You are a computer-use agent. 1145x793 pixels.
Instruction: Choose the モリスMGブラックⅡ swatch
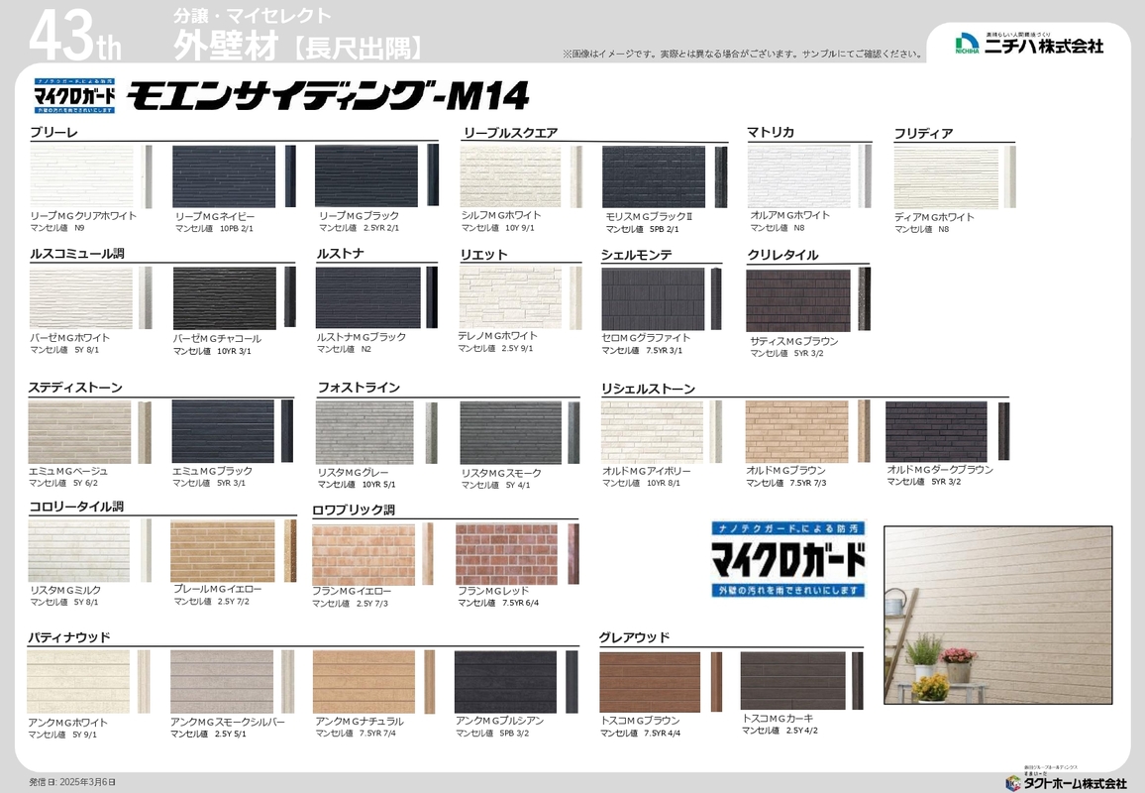click(653, 176)
